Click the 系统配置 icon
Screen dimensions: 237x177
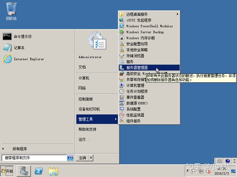coord(122,109)
